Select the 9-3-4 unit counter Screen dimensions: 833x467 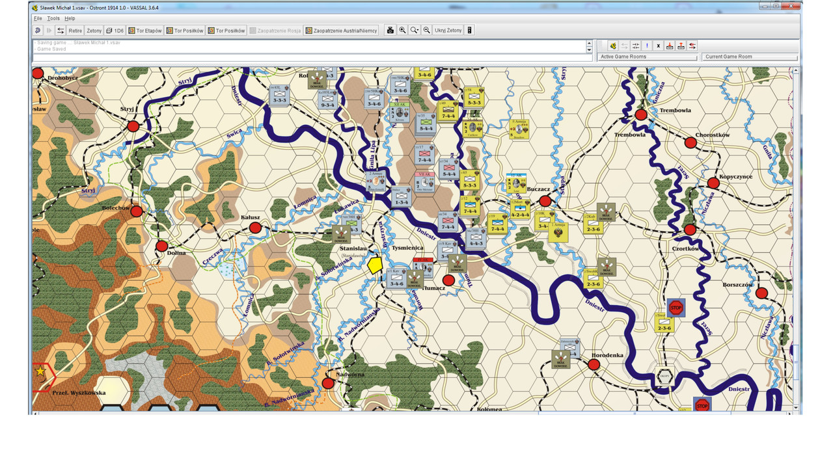(327, 100)
